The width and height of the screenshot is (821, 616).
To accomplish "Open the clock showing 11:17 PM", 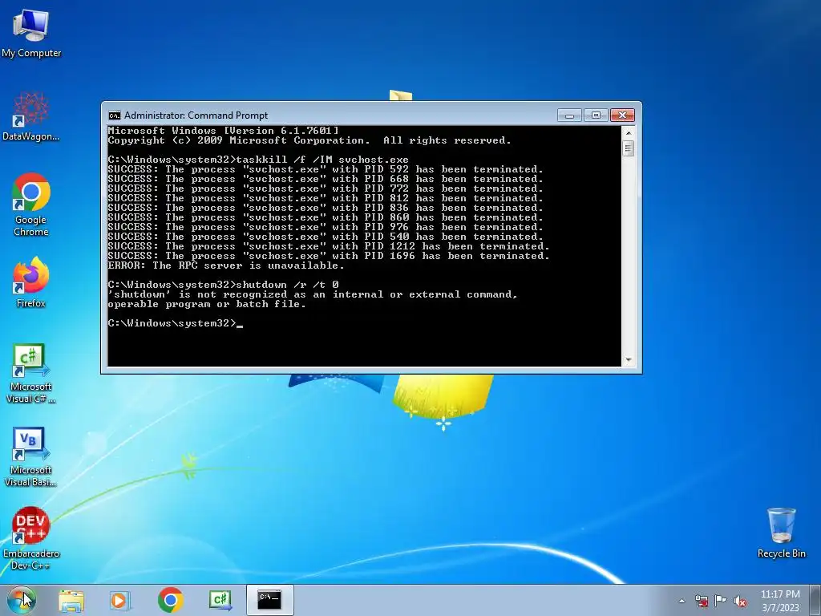I will tap(780, 600).
